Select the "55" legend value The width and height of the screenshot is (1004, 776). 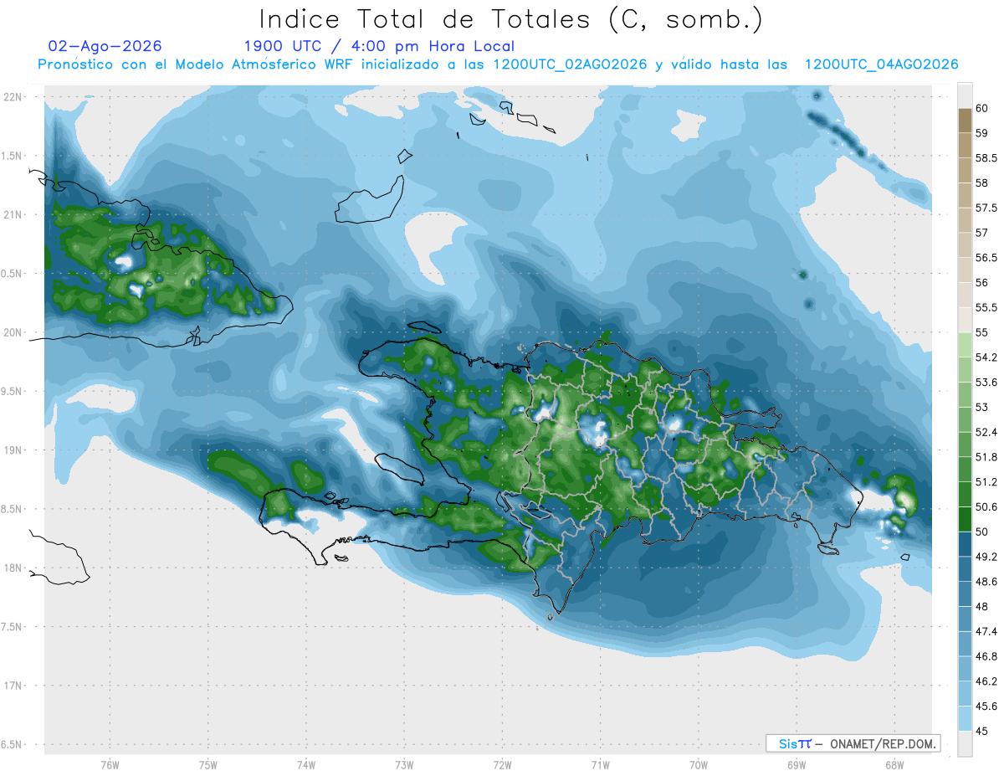pyautogui.click(x=982, y=333)
